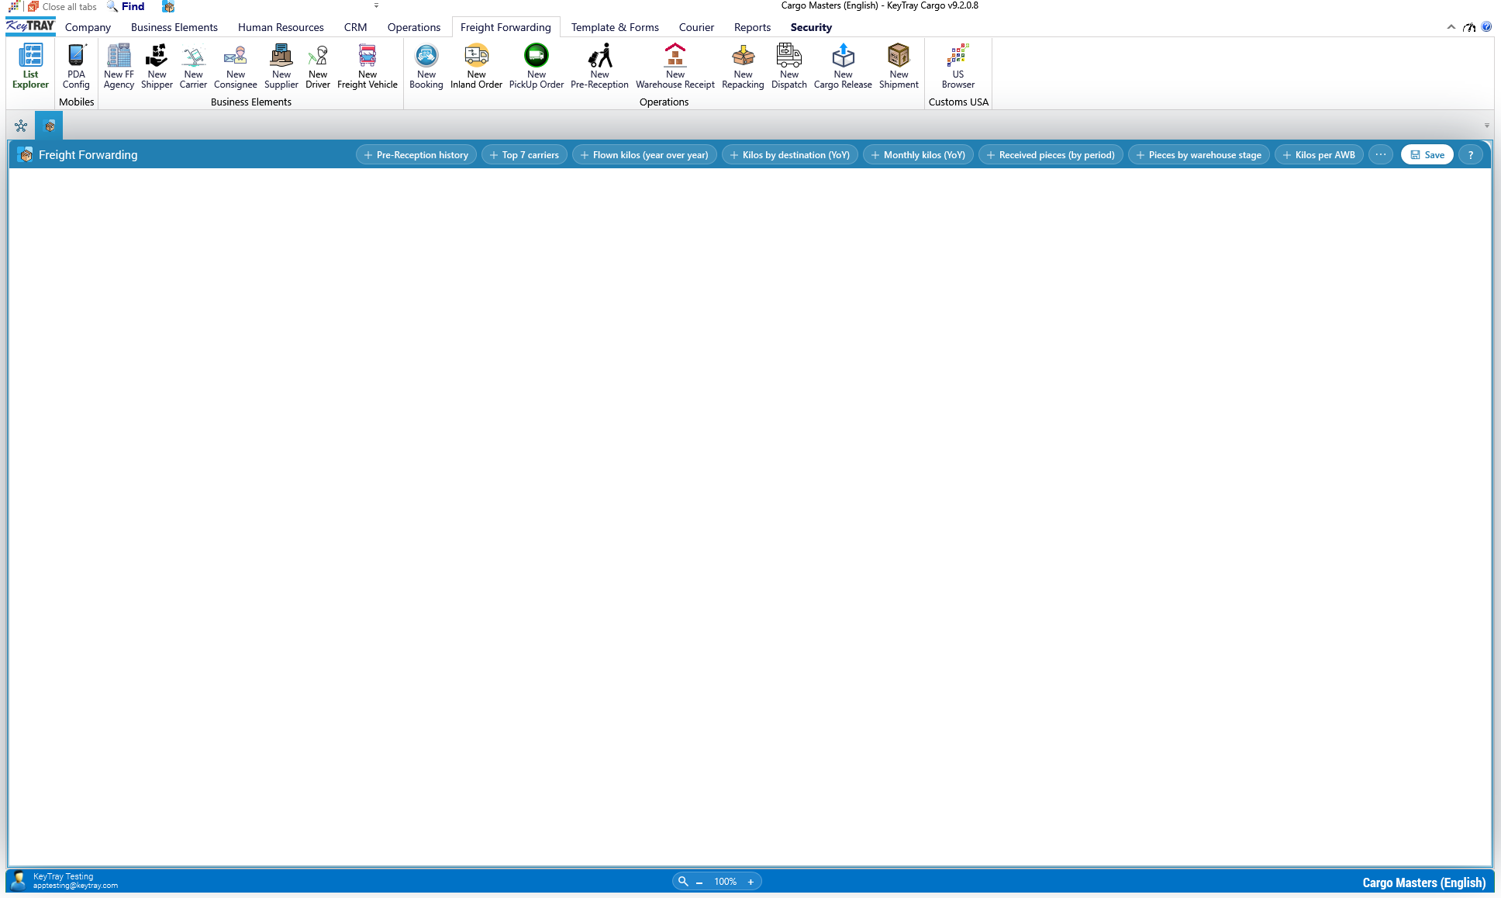Create a New Dispatch
1501x898 pixels.
tap(789, 67)
